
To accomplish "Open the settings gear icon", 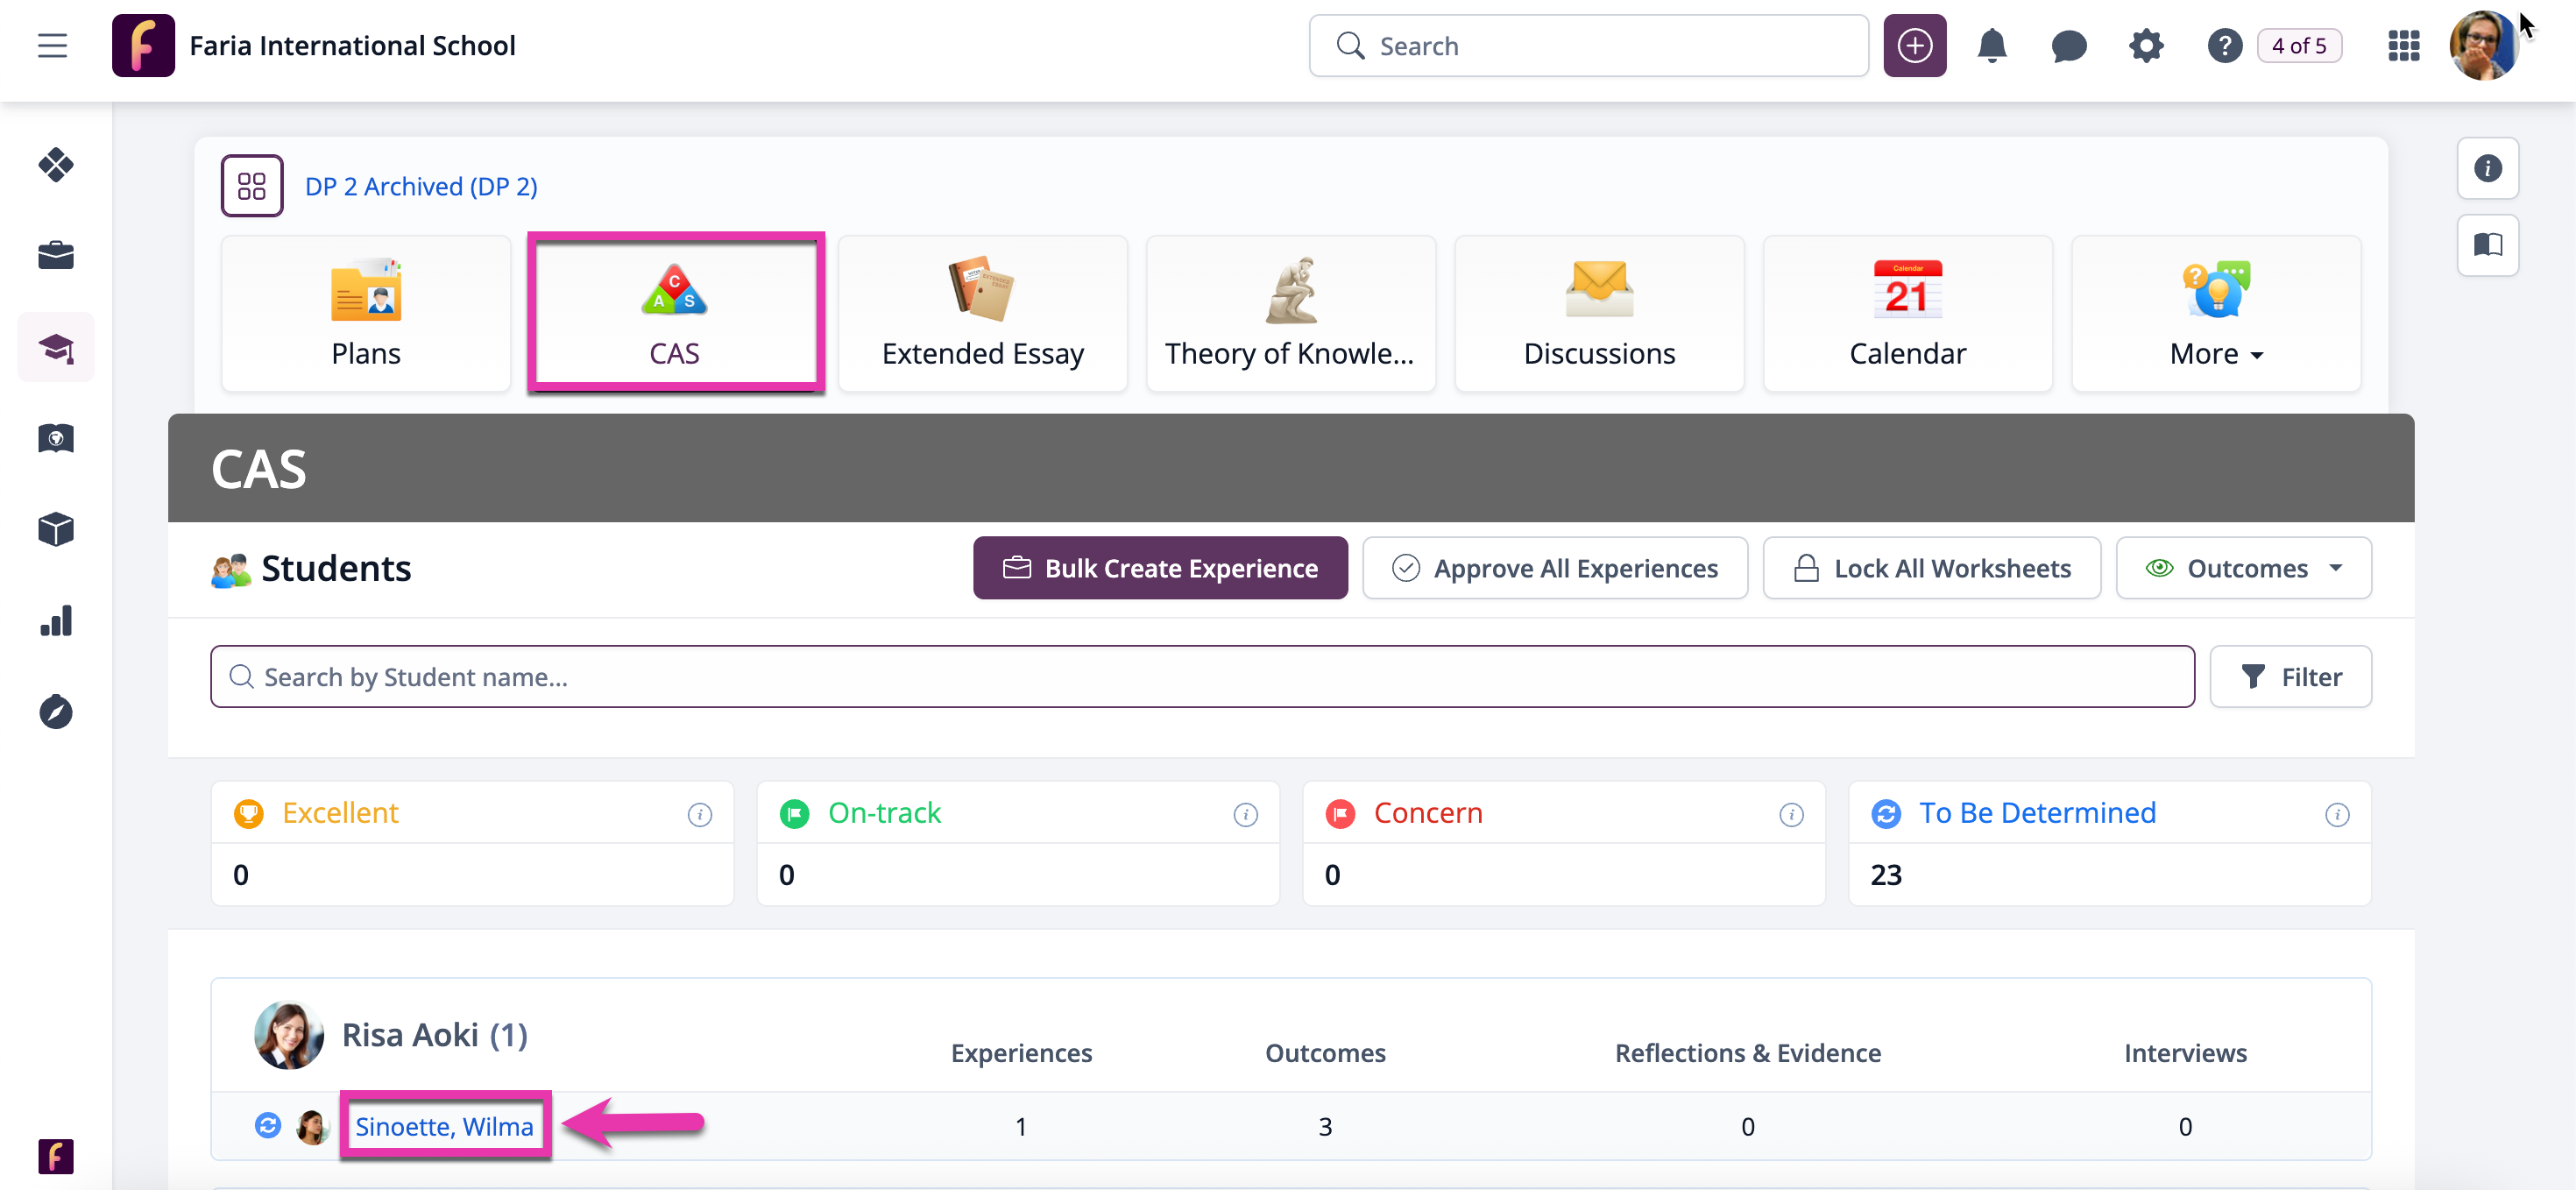I will [2145, 46].
